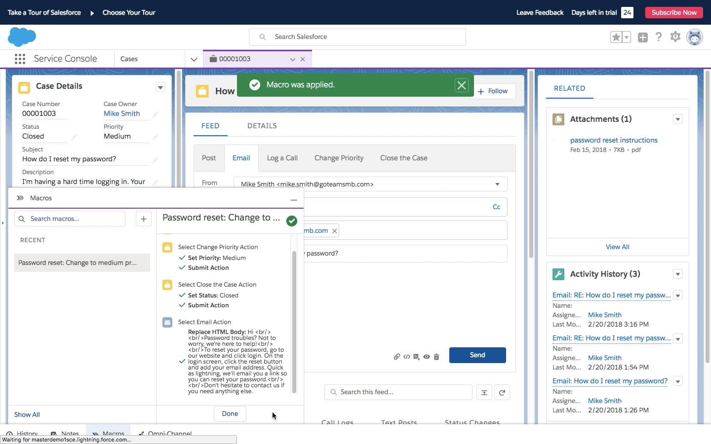711x444 pixels.
Task: Expand the favorites list dropdown arrow
Action: 627,37
